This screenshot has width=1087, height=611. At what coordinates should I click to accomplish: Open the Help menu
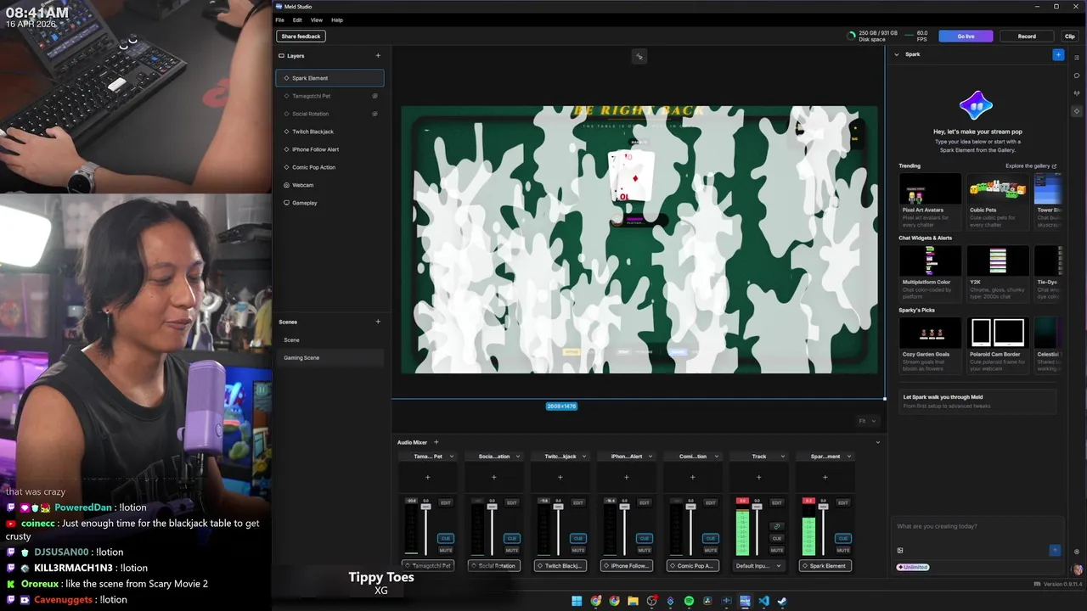[x=337, y=20]
